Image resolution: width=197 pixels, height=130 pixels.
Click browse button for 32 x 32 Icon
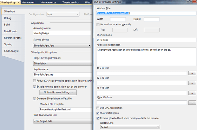pyautogui.click(x=192, y=83)
